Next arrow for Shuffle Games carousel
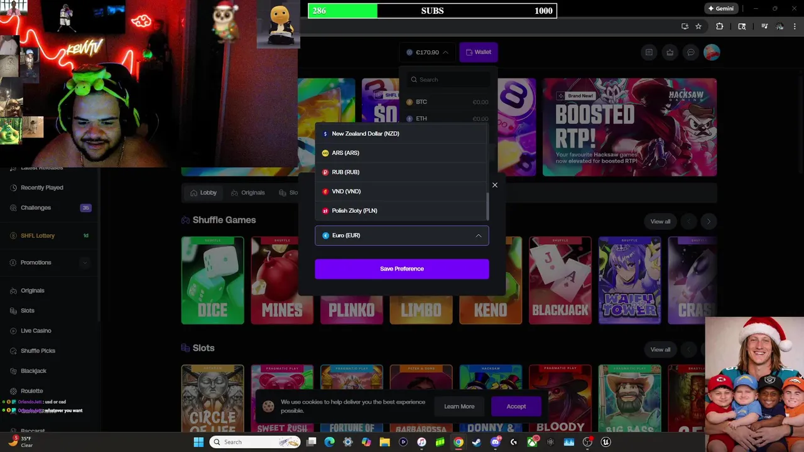The height and width of the screenshot is (452, 804). coord(709,221)
